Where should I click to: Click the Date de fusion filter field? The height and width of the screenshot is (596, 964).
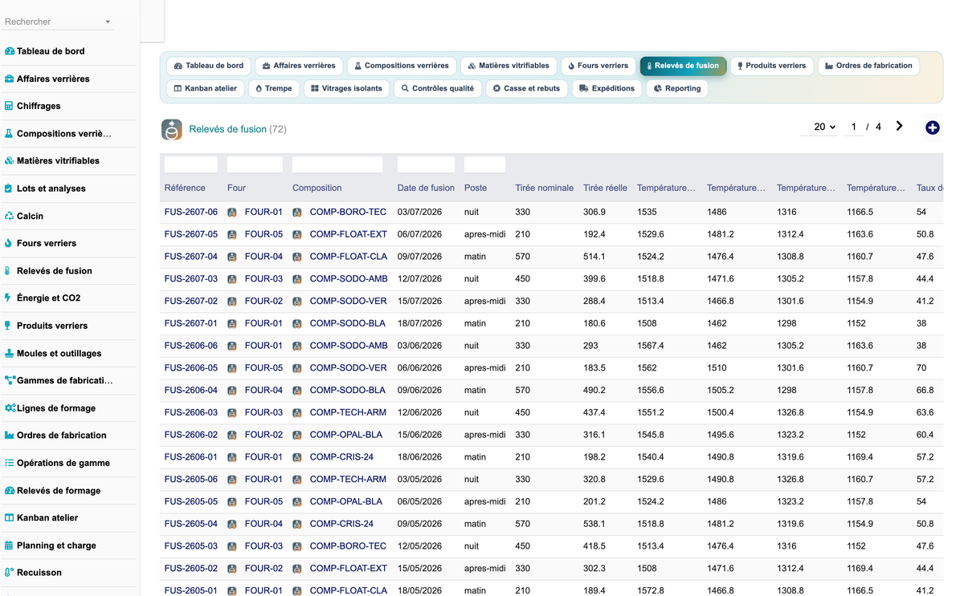coord(426,164)
